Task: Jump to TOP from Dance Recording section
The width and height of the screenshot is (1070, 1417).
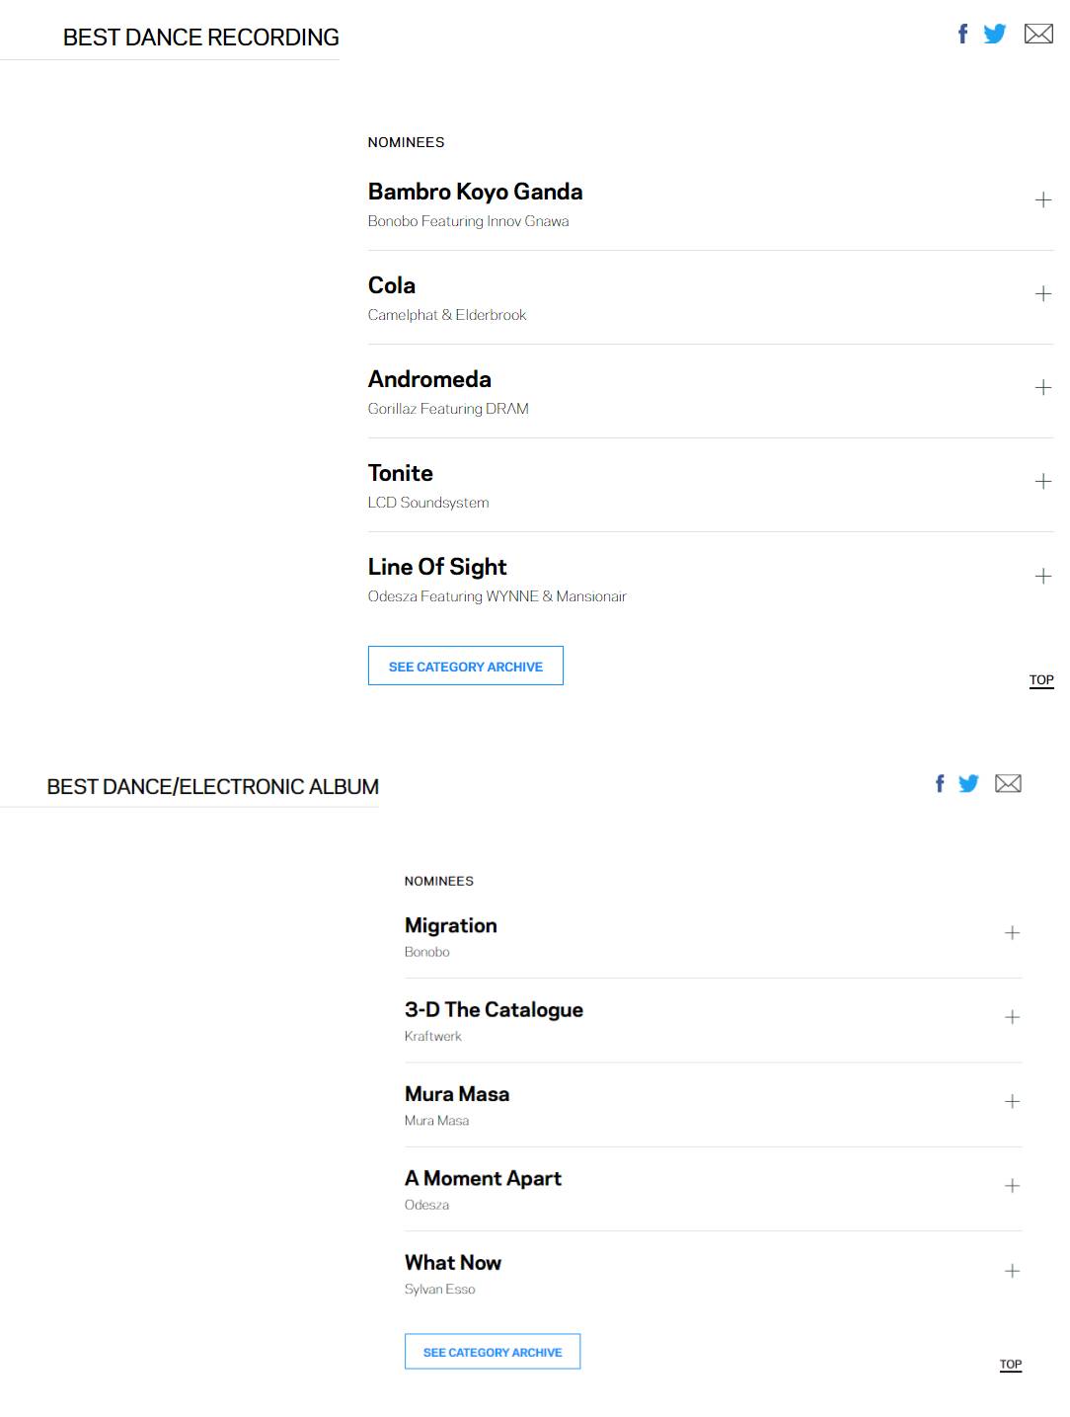Action: tap(1041, 680)
